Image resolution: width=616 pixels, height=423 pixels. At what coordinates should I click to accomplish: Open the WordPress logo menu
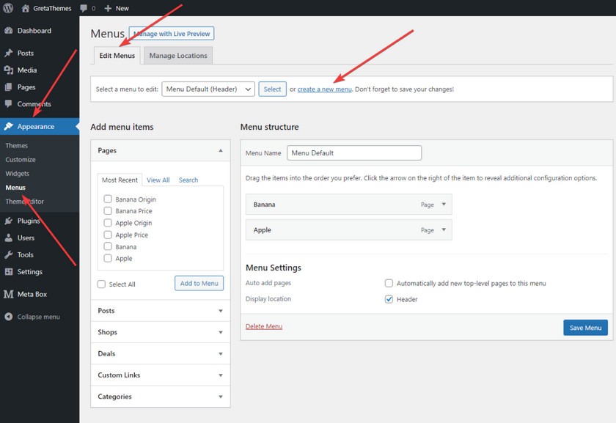(x=8, y=8)
